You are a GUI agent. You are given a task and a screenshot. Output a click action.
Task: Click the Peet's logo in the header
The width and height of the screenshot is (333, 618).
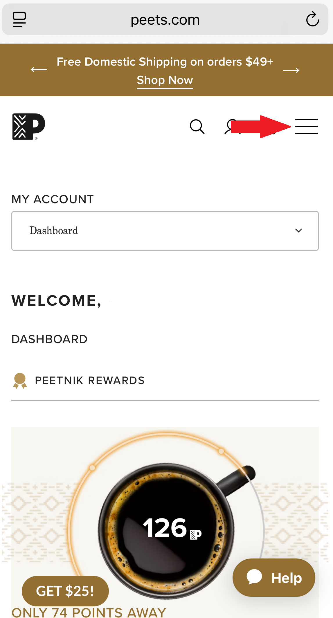(28, 127)
